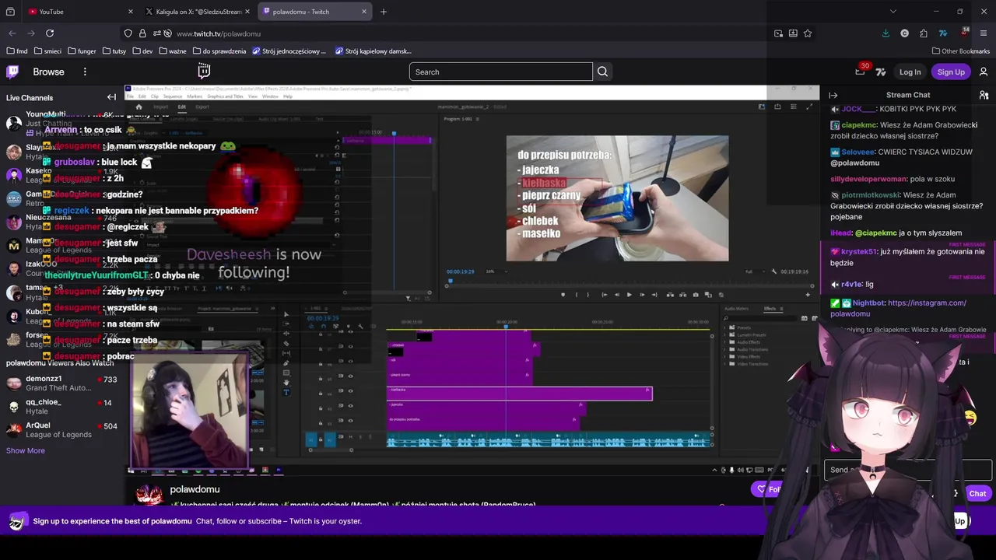Switch to Kaligula on X tab
This screenshot has width=996, height=560.
pos(198,12)
